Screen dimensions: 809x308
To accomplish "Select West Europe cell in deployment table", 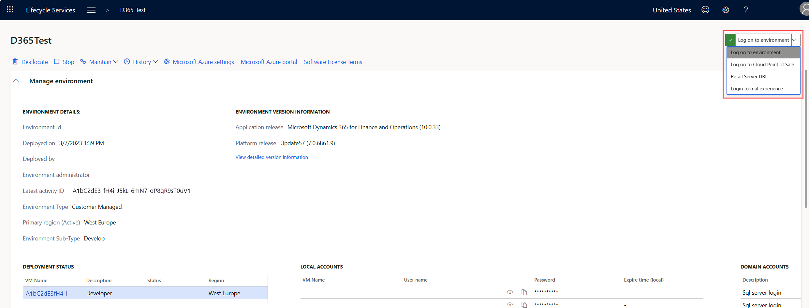I will [x=224, y=293].
